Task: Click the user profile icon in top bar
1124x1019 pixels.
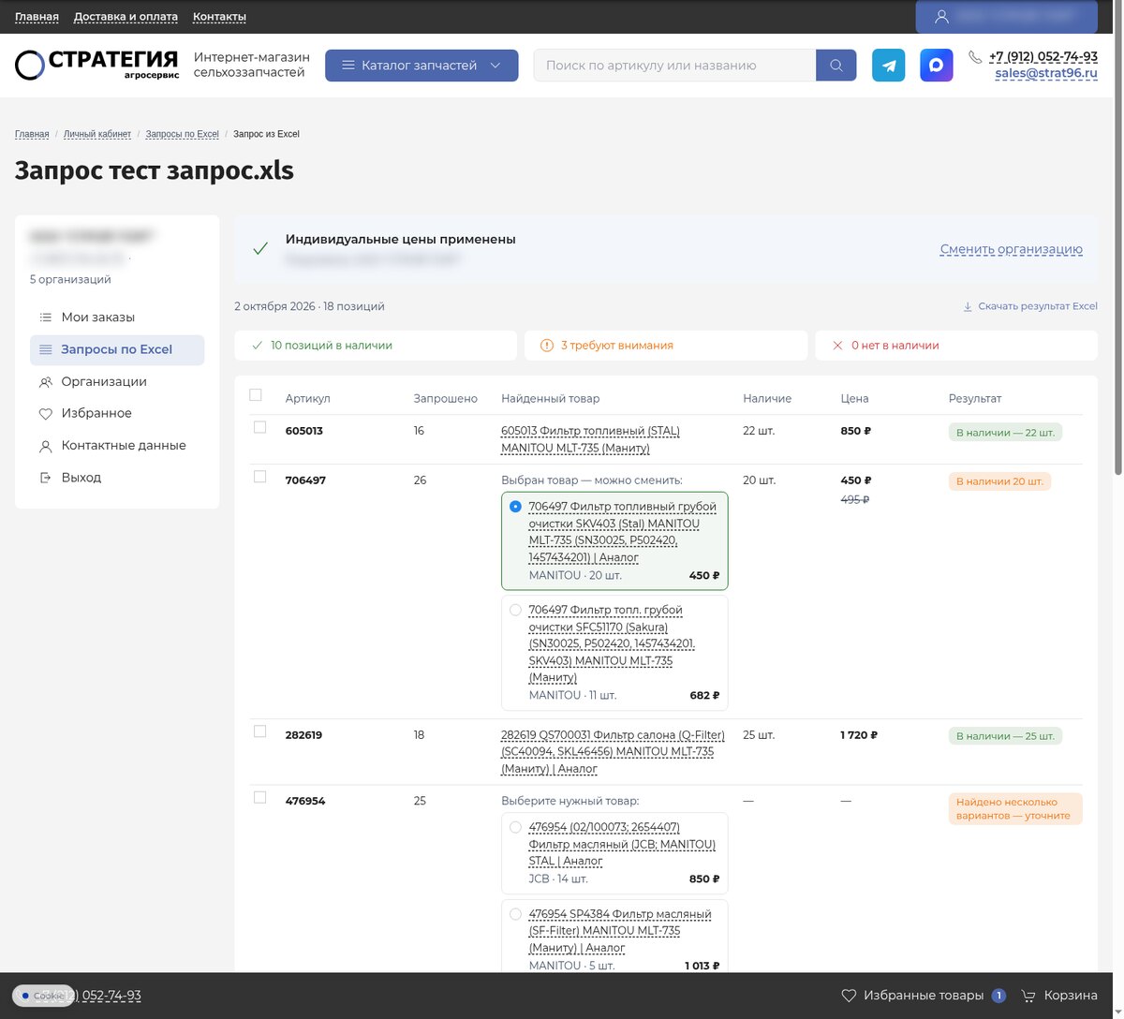Action: [941, 17]
